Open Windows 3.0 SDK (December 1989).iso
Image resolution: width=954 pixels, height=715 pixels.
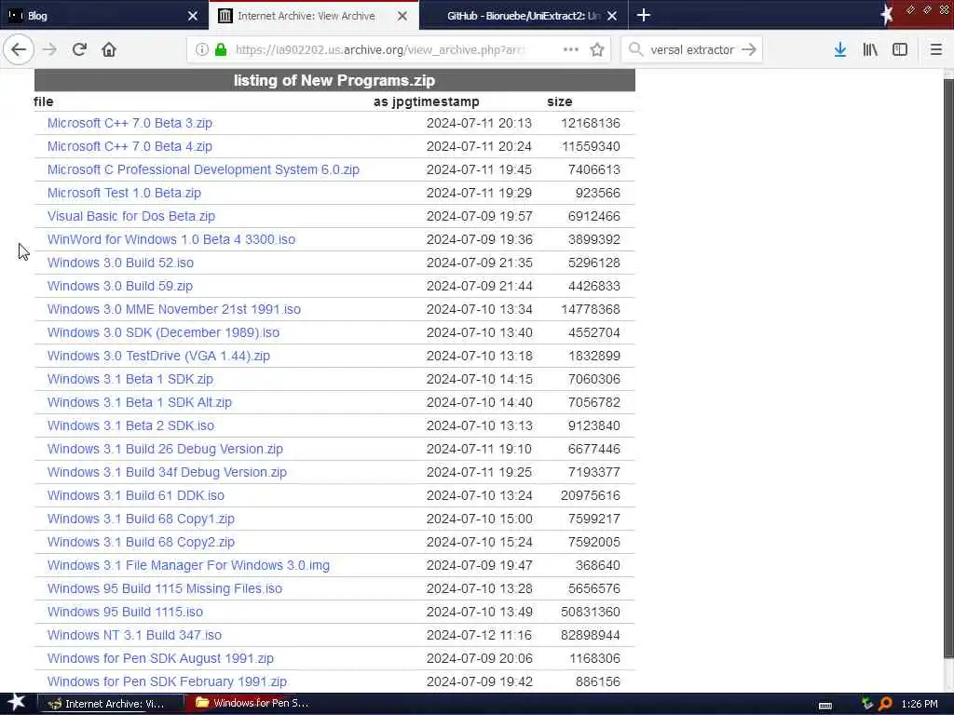[x=164, y=332]
